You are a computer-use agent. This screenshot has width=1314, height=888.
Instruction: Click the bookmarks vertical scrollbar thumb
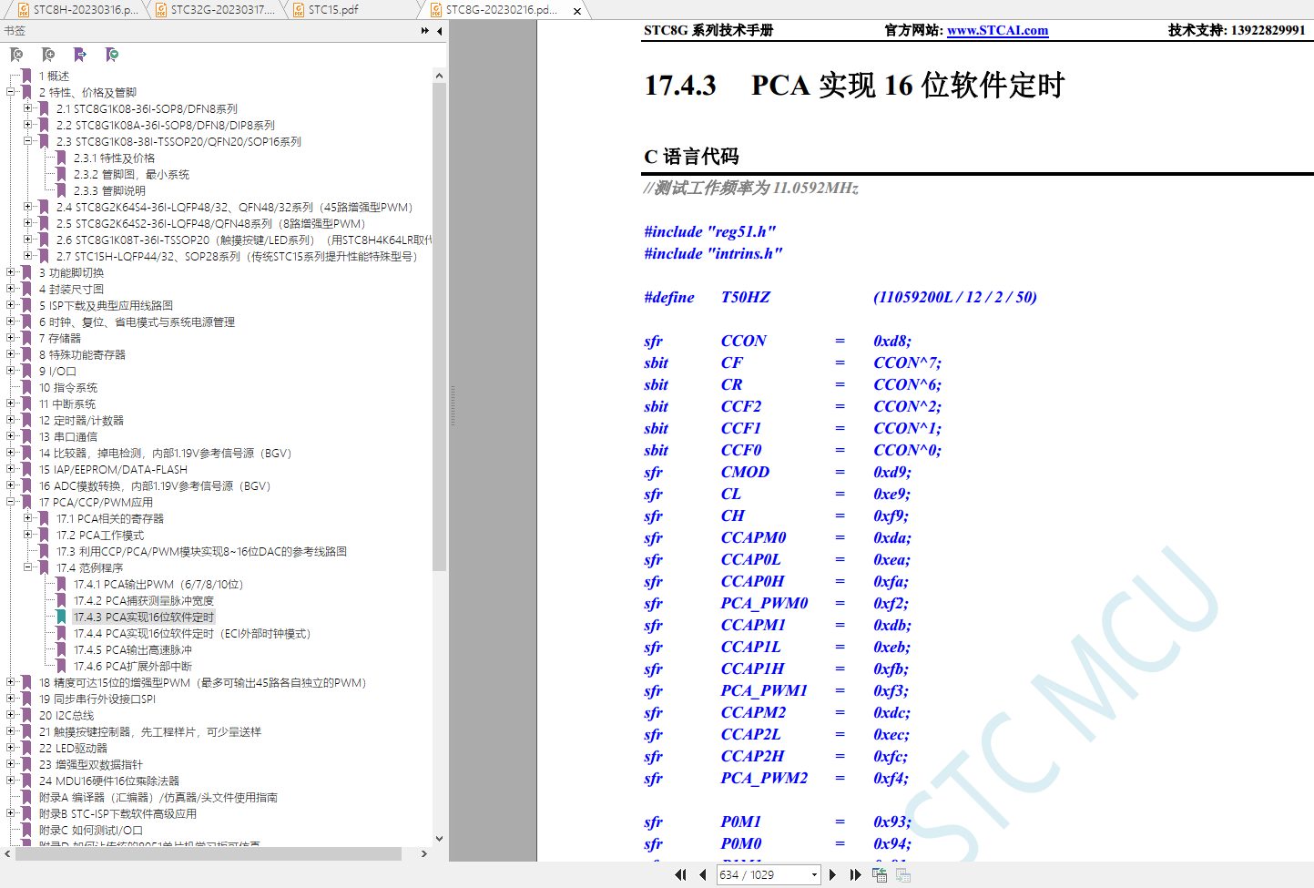pyautogui.click(x=439, y=327)
